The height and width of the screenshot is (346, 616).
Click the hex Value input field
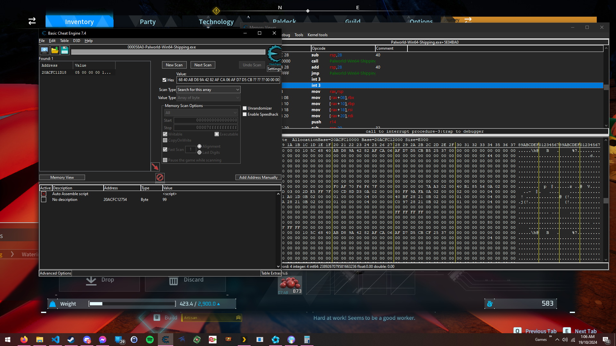point(228,80)
